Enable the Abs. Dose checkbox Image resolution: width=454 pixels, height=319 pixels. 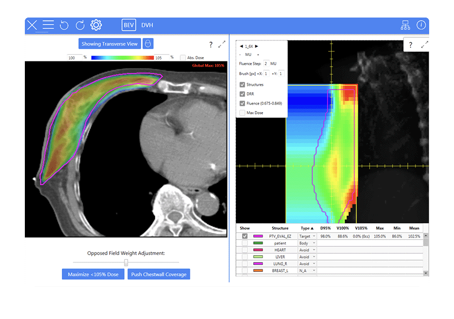pyautogui.click(x=183, y=57)
